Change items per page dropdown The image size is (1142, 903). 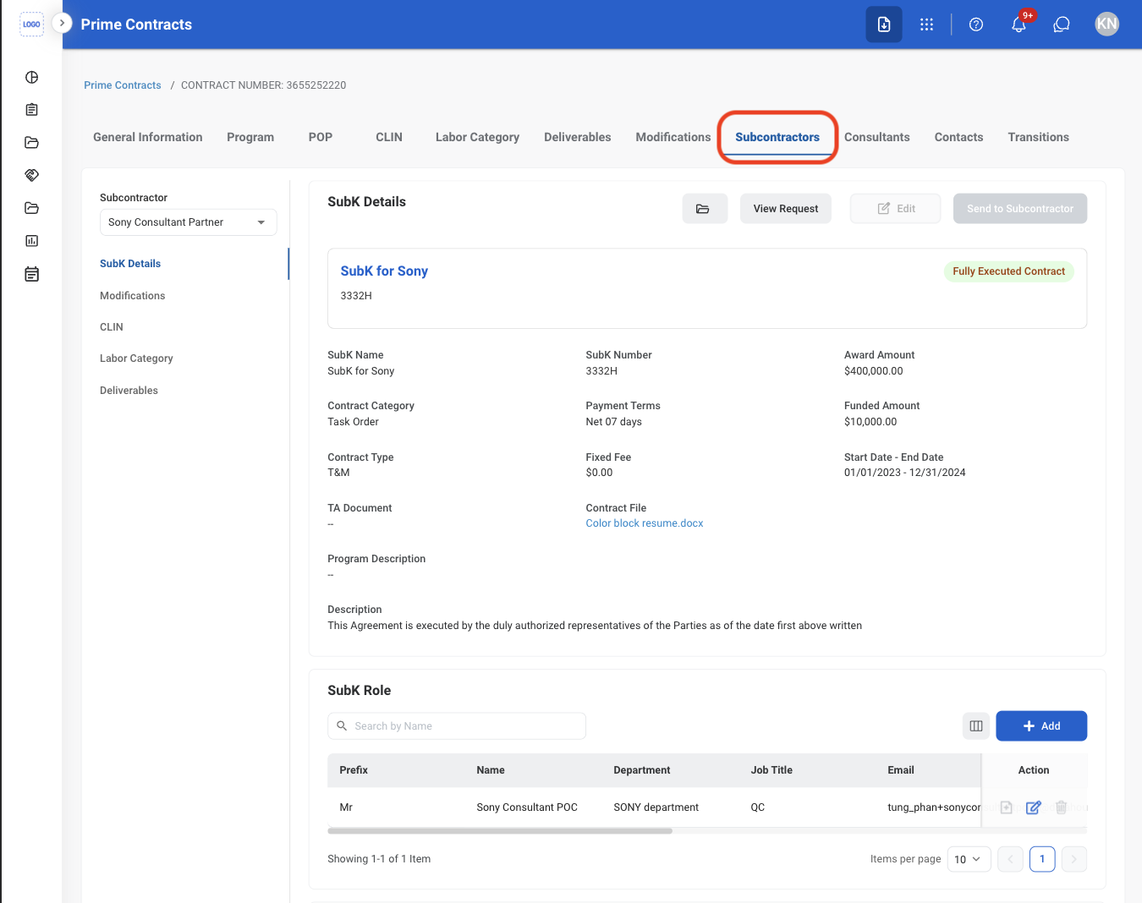point(969,859)
